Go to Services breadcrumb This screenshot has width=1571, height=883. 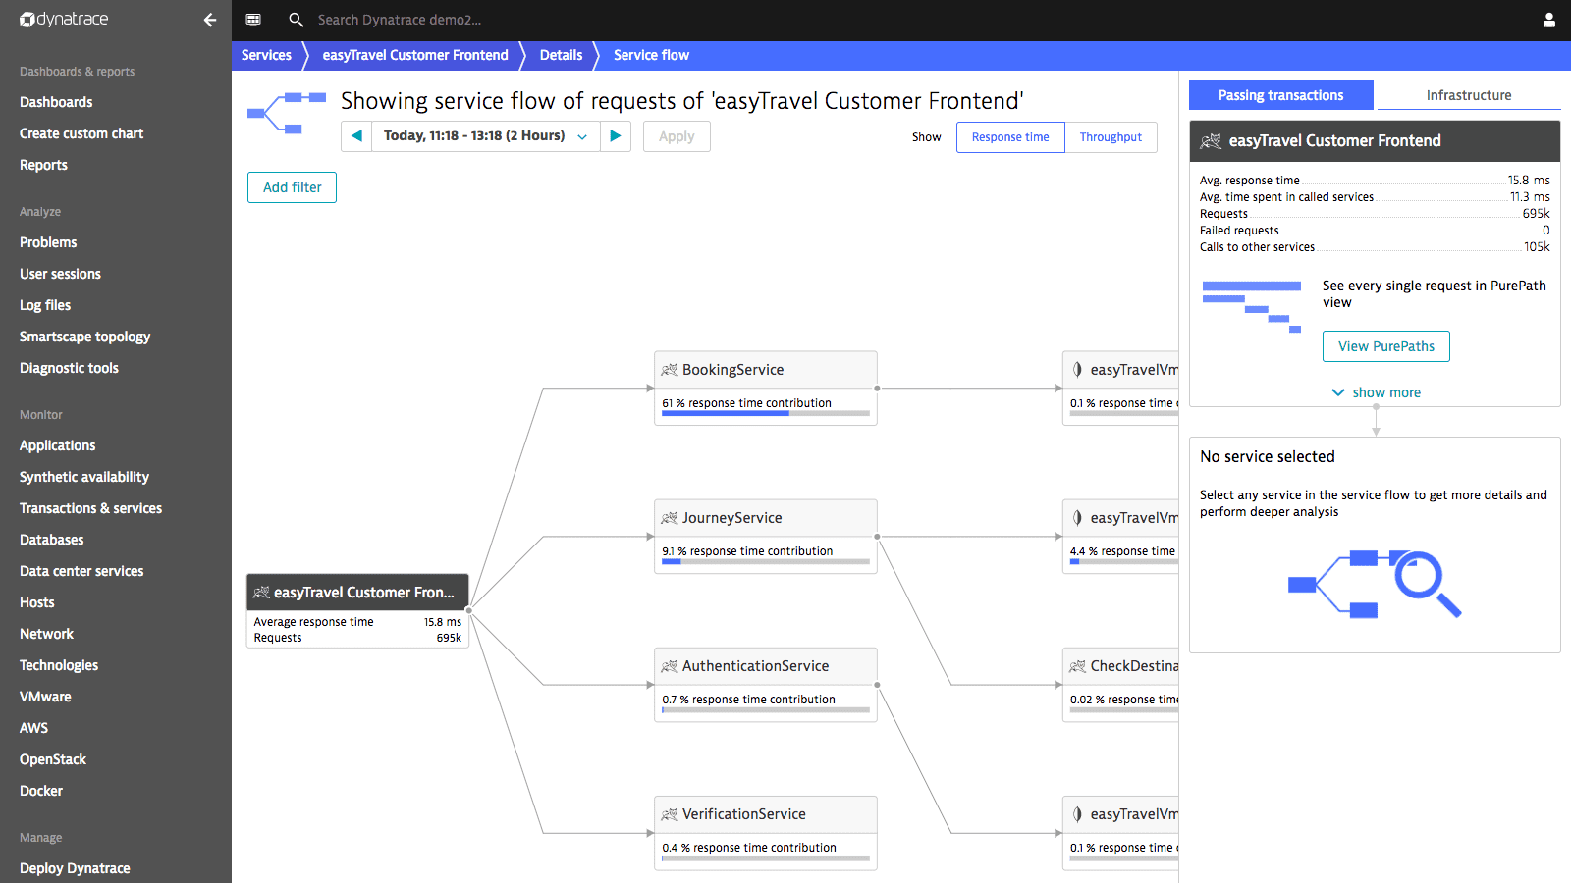pyautogui.click(x=266, y=55)
